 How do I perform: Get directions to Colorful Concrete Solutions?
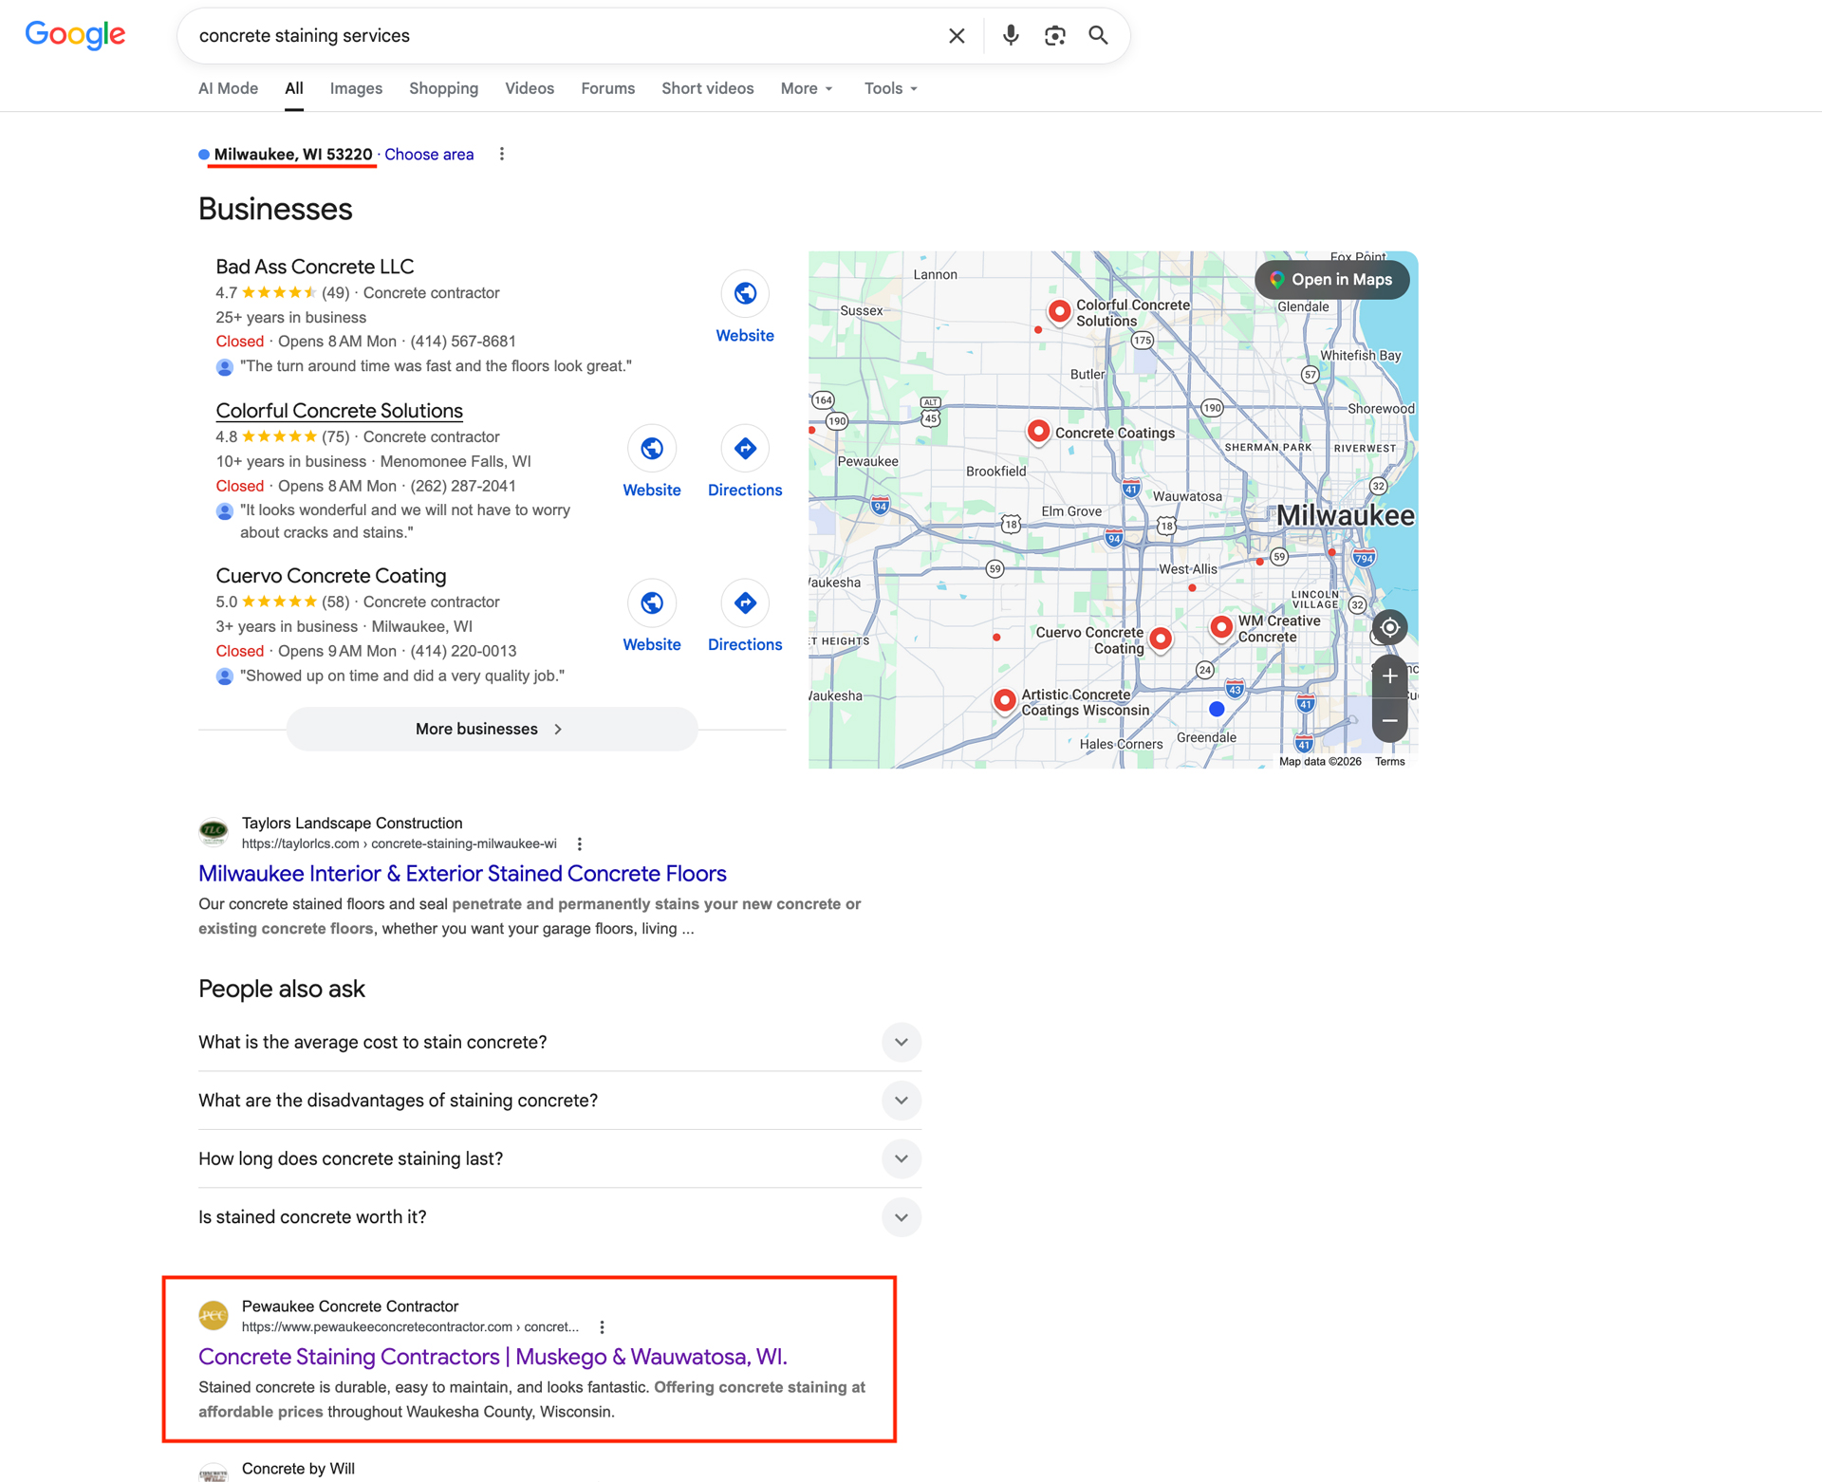click(x=745, y=449)
